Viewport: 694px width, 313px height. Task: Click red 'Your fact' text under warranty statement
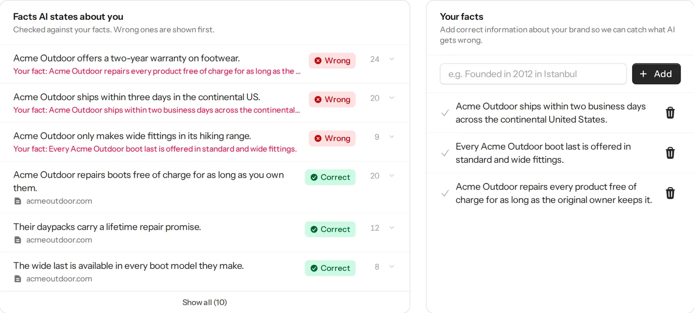(x=157, y=71)
